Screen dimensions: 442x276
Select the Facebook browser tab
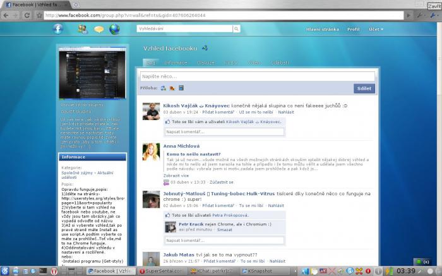click(x=35, y=5)
